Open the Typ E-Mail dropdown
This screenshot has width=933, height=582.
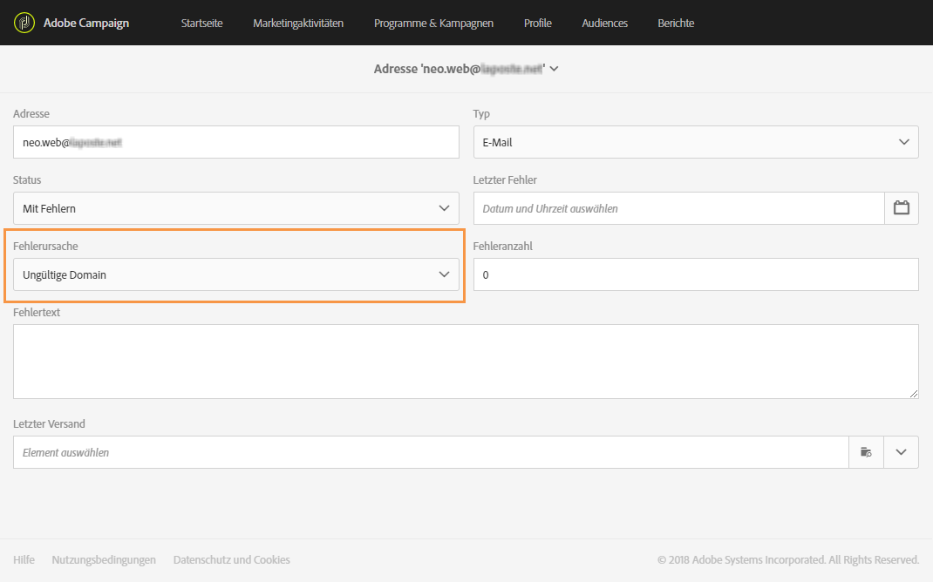[x=695, y=142]
